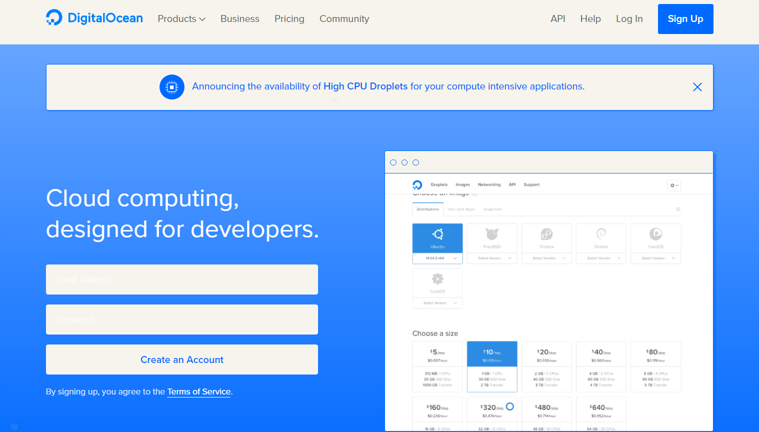Choose the $10/mo droplet size
Image resolution: width=759 pixels, height=432 pixels.
492,367
